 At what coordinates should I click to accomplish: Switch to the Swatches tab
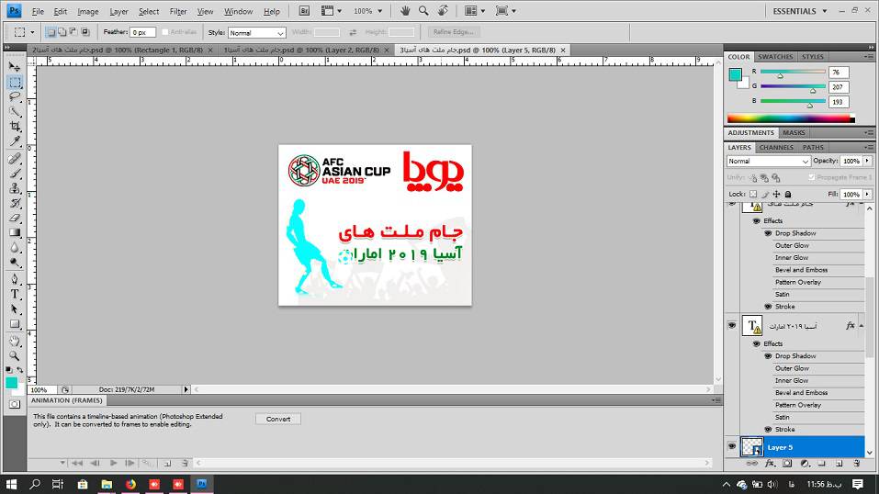775,57
